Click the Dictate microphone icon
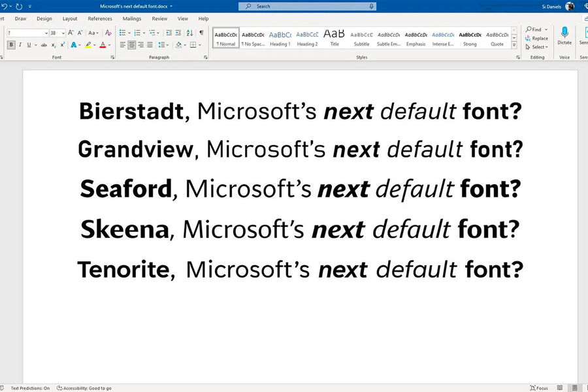The width and height of the screenshot is (588, 392). tap(564, 32)
